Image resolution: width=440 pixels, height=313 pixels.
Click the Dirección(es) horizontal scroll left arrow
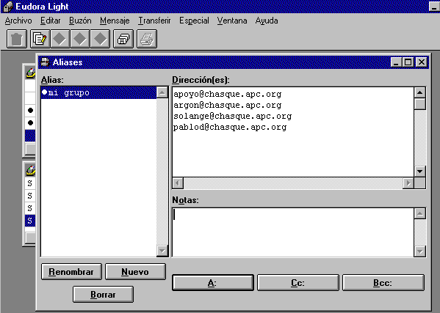click(178, 183)
